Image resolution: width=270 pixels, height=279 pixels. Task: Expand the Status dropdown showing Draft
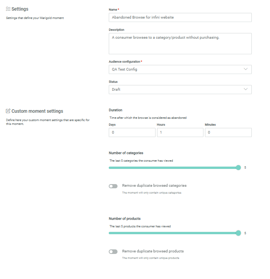[x=180, y=90]
